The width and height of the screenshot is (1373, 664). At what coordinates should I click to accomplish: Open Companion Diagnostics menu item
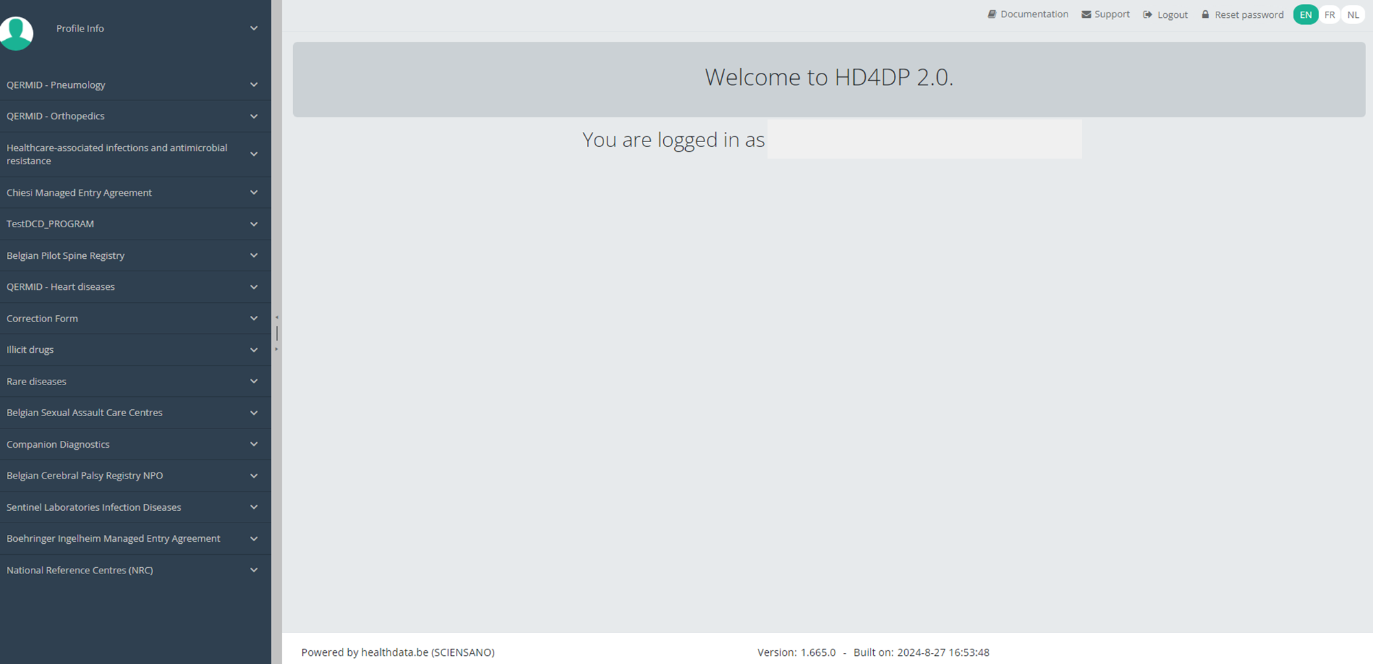tap(58, 444)
